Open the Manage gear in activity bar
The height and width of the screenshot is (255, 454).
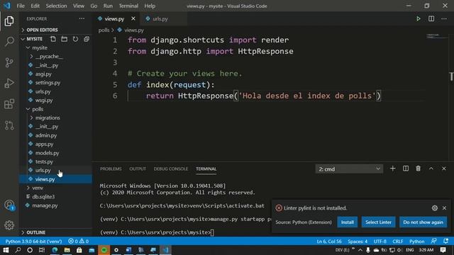pos(9,225)
